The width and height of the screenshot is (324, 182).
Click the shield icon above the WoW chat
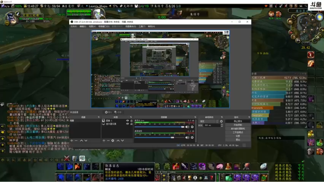(x=75, y=158)
